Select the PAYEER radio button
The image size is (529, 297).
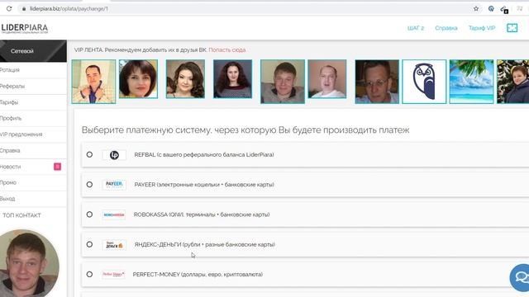click(89, 185)
